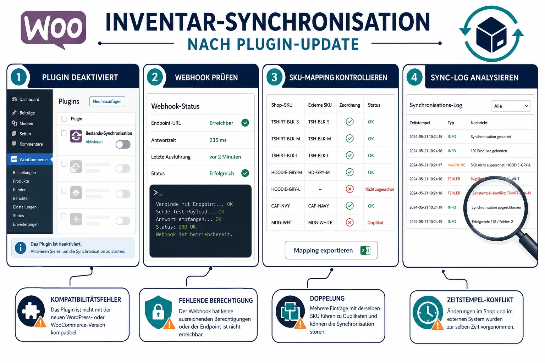Click the info icon in the deactivation notice
The width and height of the screenshot is (545, 363).
click(x=21, y=248)
